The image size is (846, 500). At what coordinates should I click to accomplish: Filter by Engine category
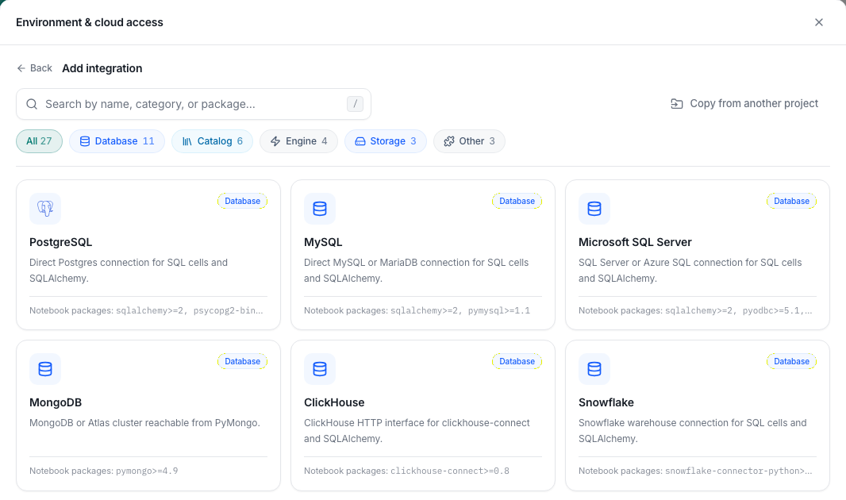coord(299,141)
